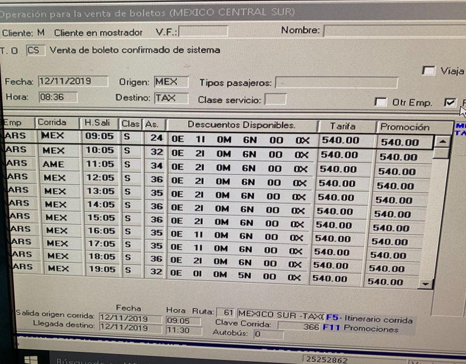Click seat count 24 in 09:05 row

pyautogui.click(x=156, y=138)
